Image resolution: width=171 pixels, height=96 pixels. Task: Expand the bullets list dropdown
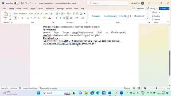(x=59, y=14)
